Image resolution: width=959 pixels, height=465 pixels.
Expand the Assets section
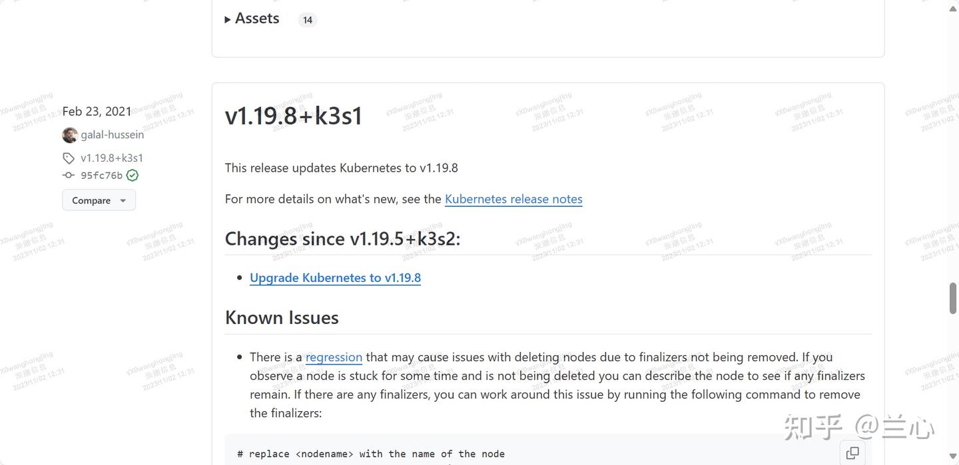pyautogui.click(x=256, y=18)
